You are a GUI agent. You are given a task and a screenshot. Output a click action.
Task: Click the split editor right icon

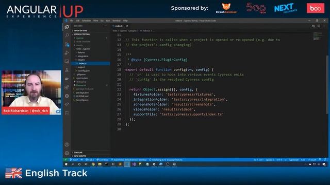(x=319, y=26)
